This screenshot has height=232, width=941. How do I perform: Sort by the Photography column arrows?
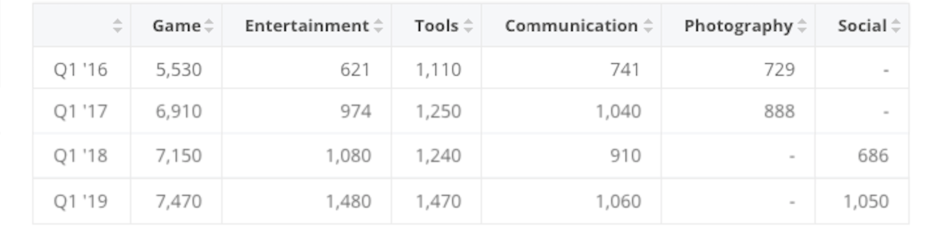[x=802, y=26]
